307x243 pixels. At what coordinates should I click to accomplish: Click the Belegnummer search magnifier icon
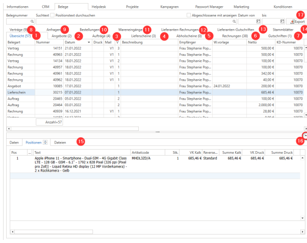(32, 22)
